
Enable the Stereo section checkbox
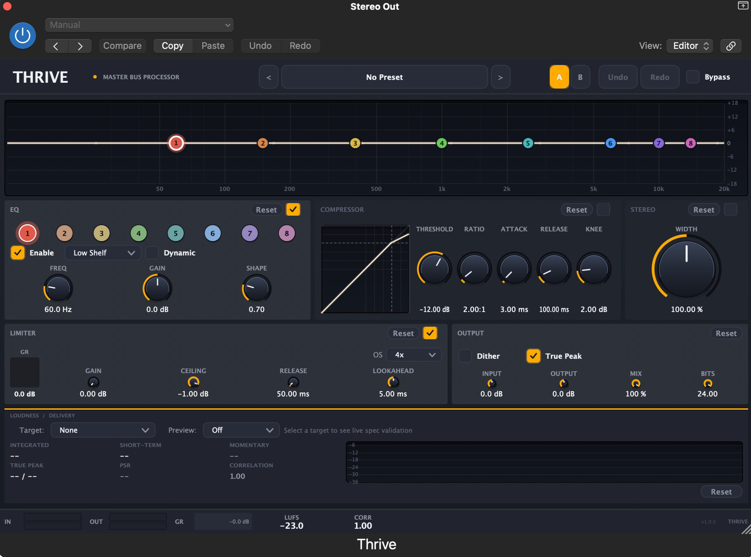point(730,209)
